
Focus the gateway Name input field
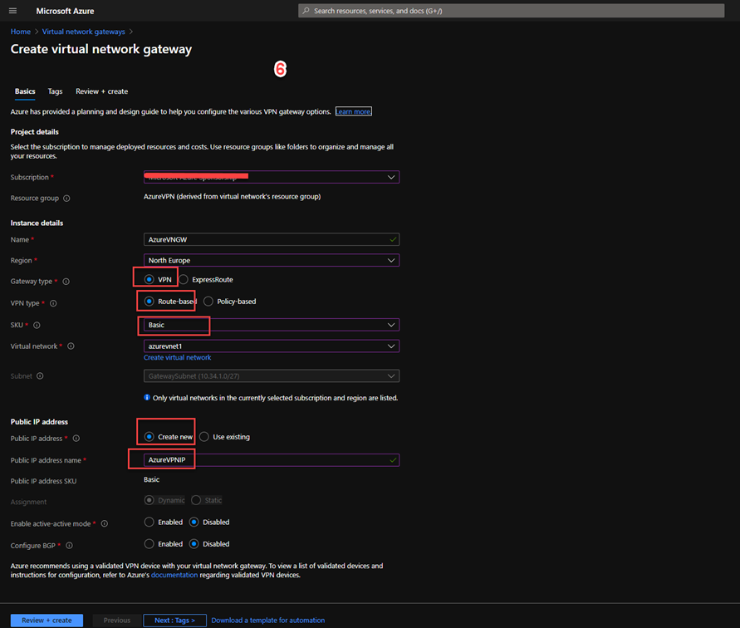(272, 239)
